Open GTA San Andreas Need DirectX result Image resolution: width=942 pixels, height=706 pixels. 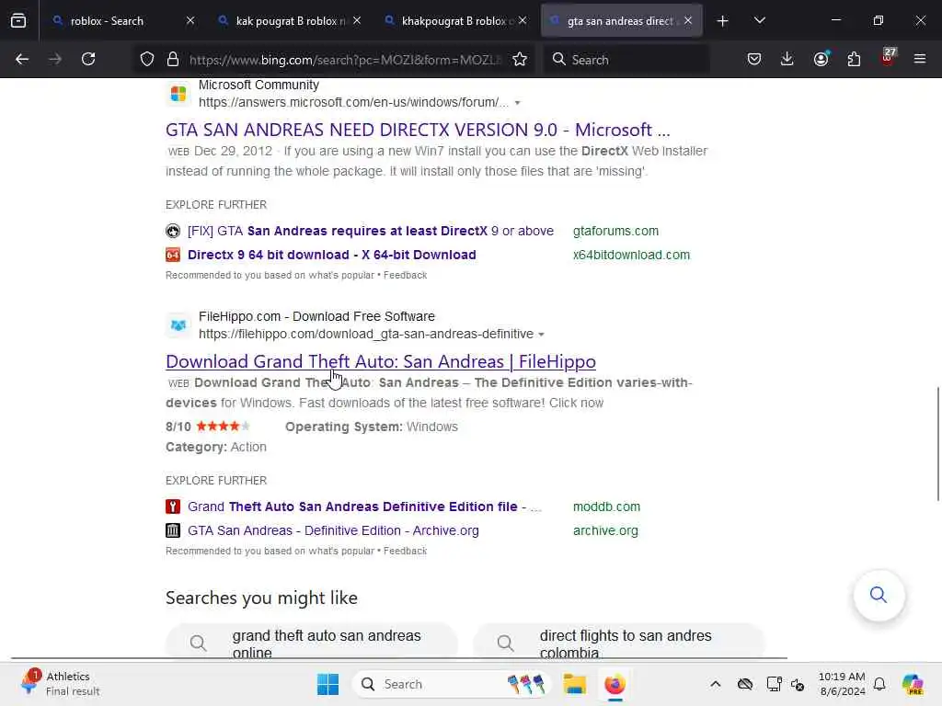418,130
